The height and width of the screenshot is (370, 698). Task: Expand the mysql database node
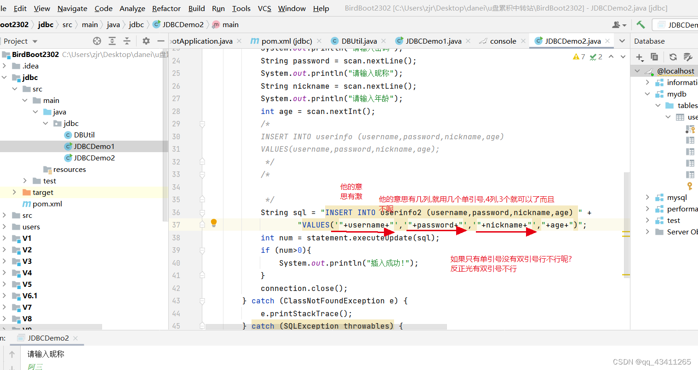click(x=647, y=197)
